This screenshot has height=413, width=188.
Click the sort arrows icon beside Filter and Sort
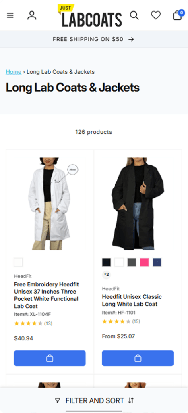click(x=131, y=400)
